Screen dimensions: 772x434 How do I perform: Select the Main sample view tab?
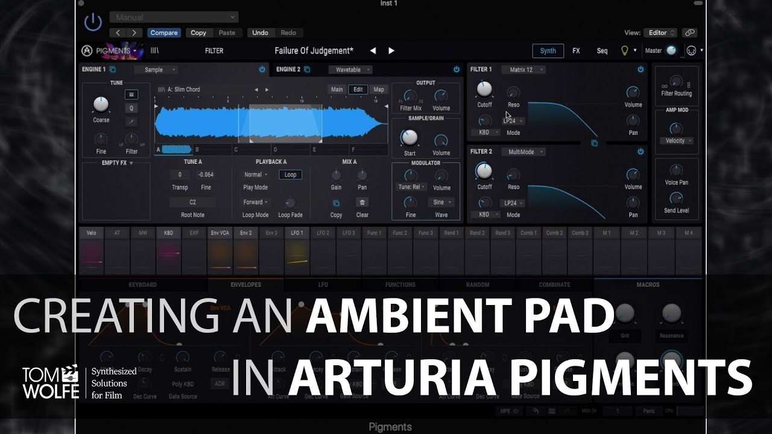pyautogui.click(x=337, y=89)
